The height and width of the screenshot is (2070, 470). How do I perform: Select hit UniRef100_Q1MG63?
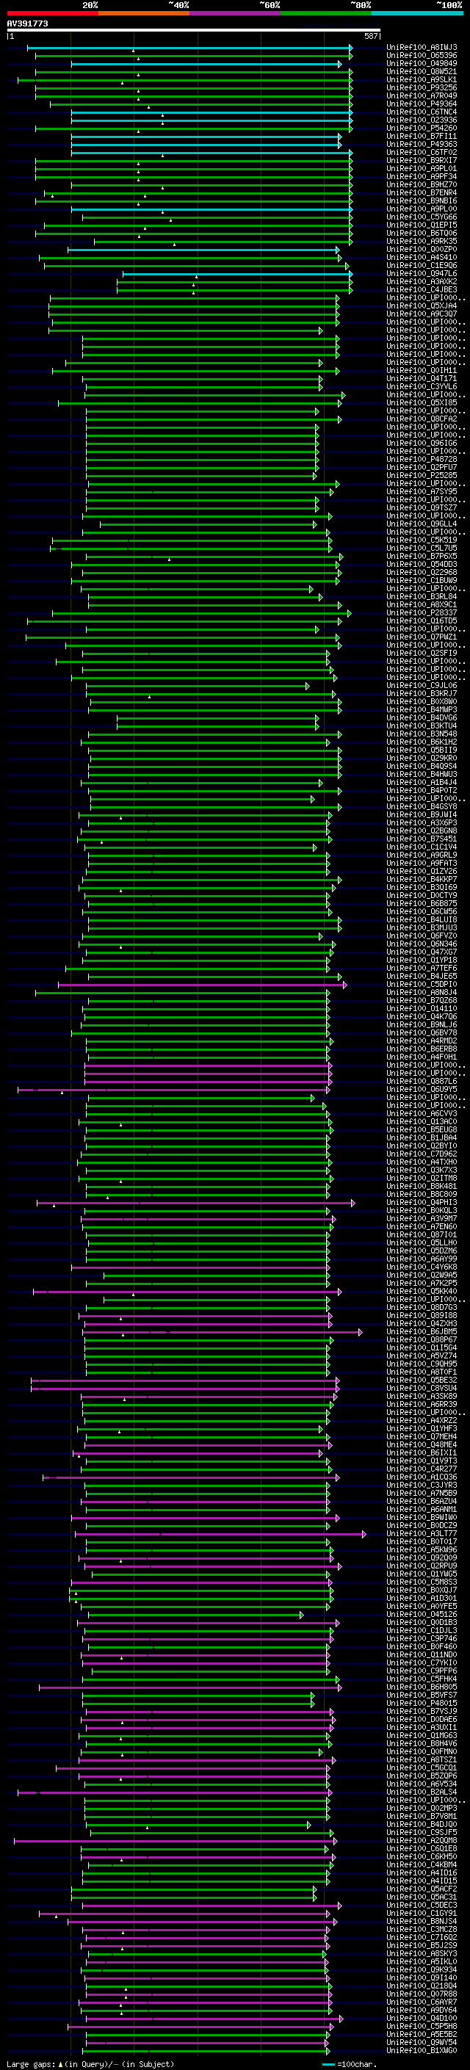(421, 1736)
